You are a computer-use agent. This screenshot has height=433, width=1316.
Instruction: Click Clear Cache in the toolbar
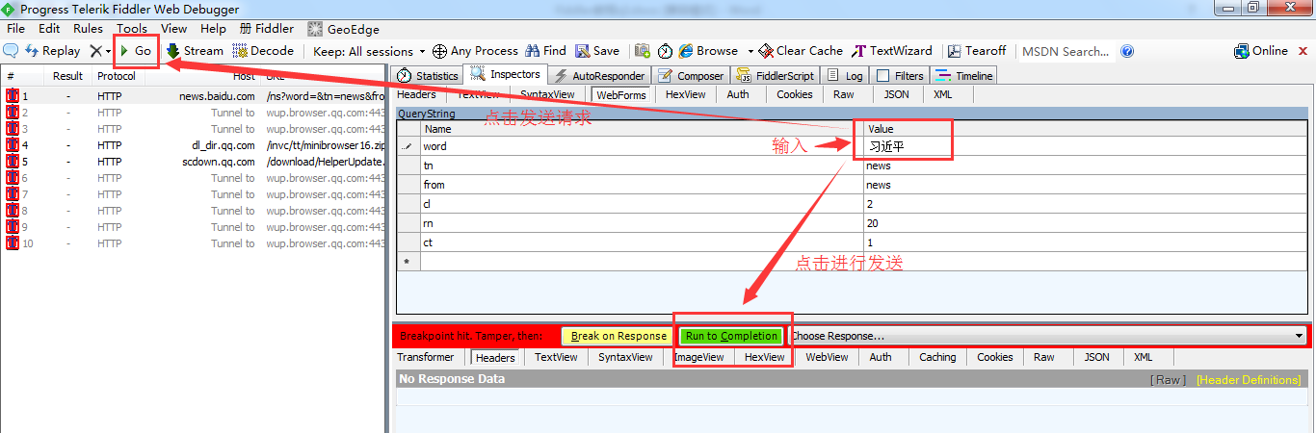click(801, 51)
